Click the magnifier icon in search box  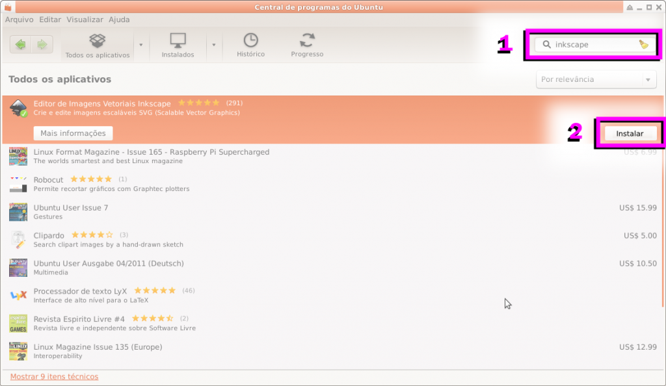pyautogui.click(x=546, y=45)
